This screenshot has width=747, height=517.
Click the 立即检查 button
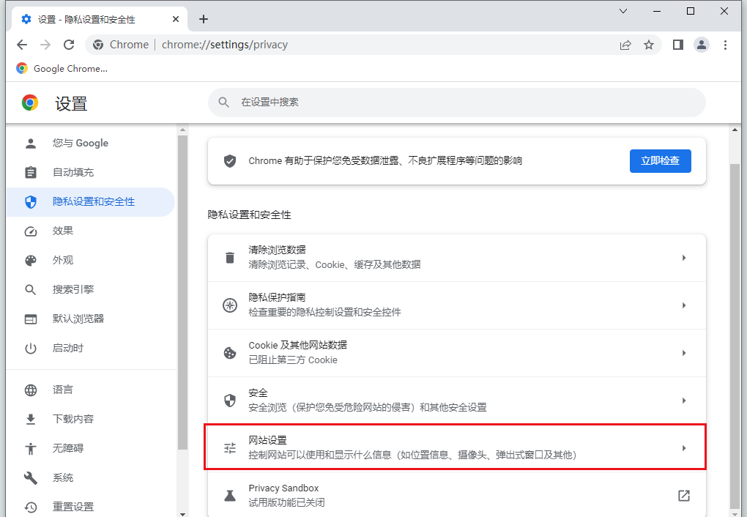tap(660, 161)
